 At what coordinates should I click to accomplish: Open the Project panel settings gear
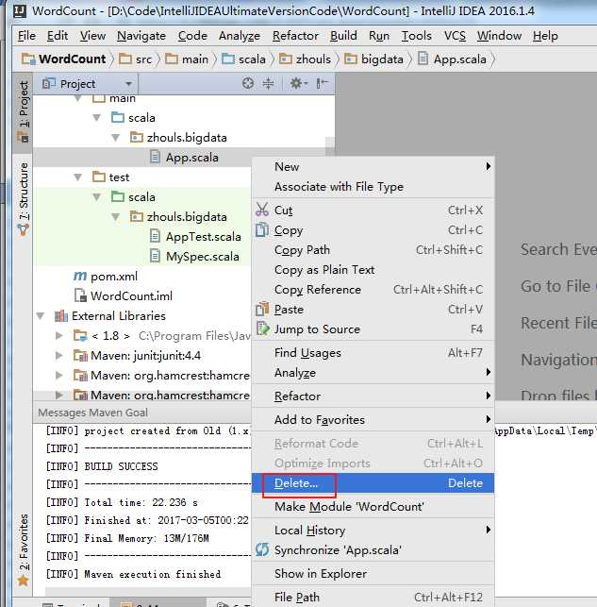(298, 83)
